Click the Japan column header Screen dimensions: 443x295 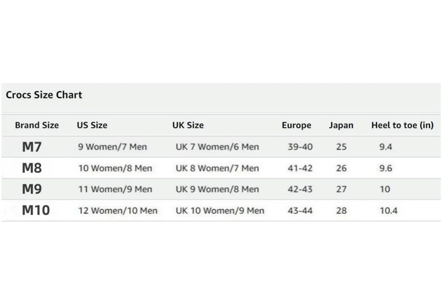point(341,125)
